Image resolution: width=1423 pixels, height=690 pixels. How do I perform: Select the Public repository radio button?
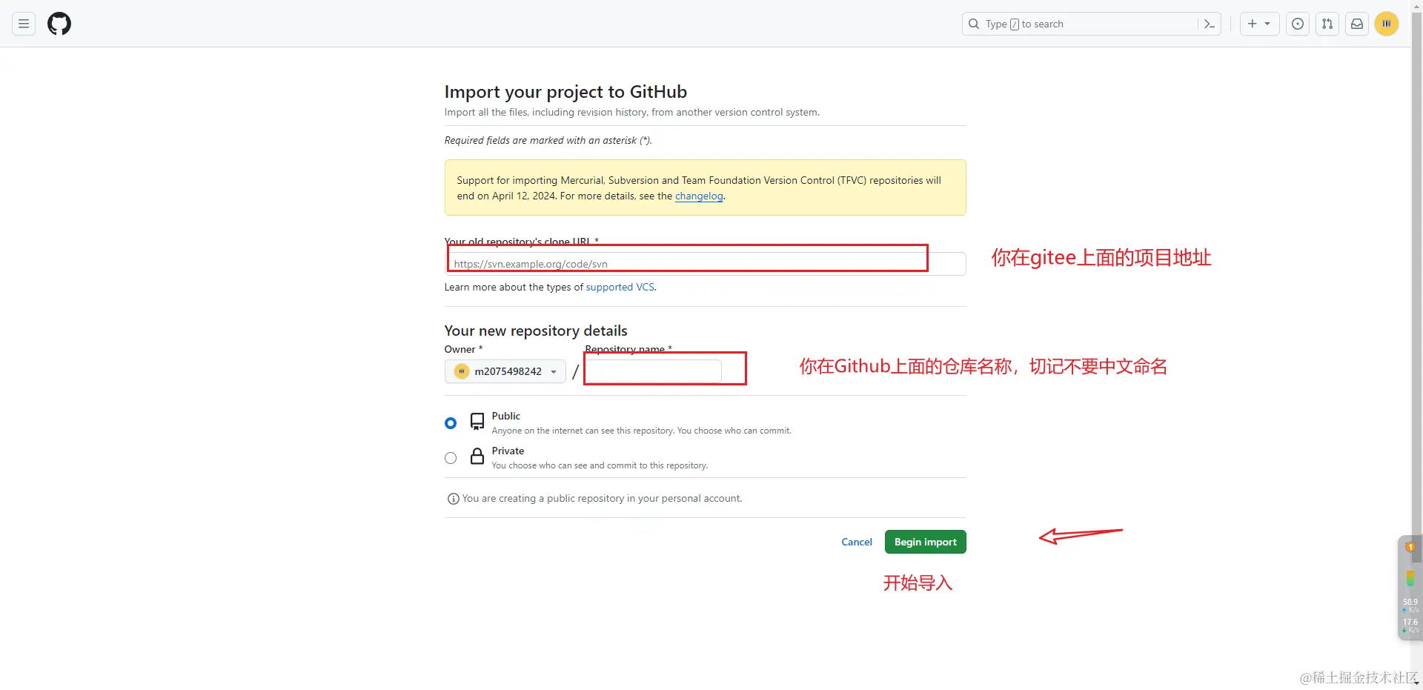pos(451,423)
